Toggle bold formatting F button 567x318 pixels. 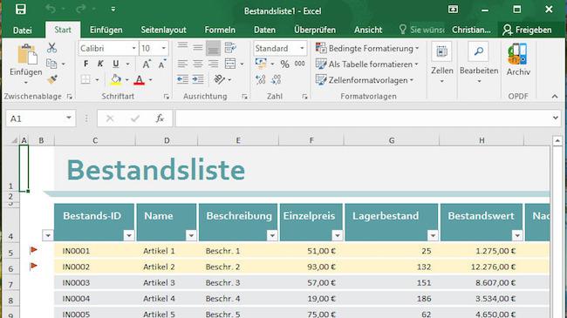(85, 64)
